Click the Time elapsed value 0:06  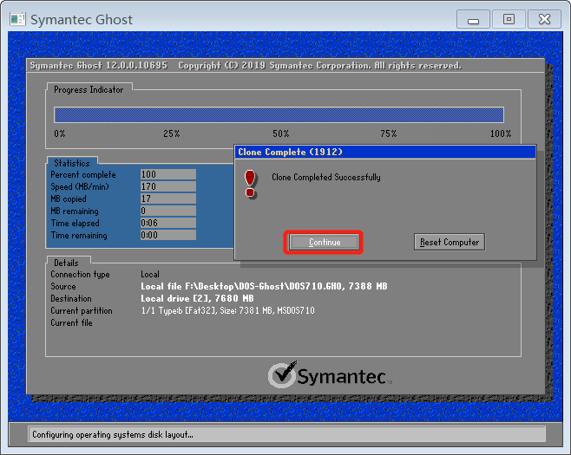(x=167, y=223)
